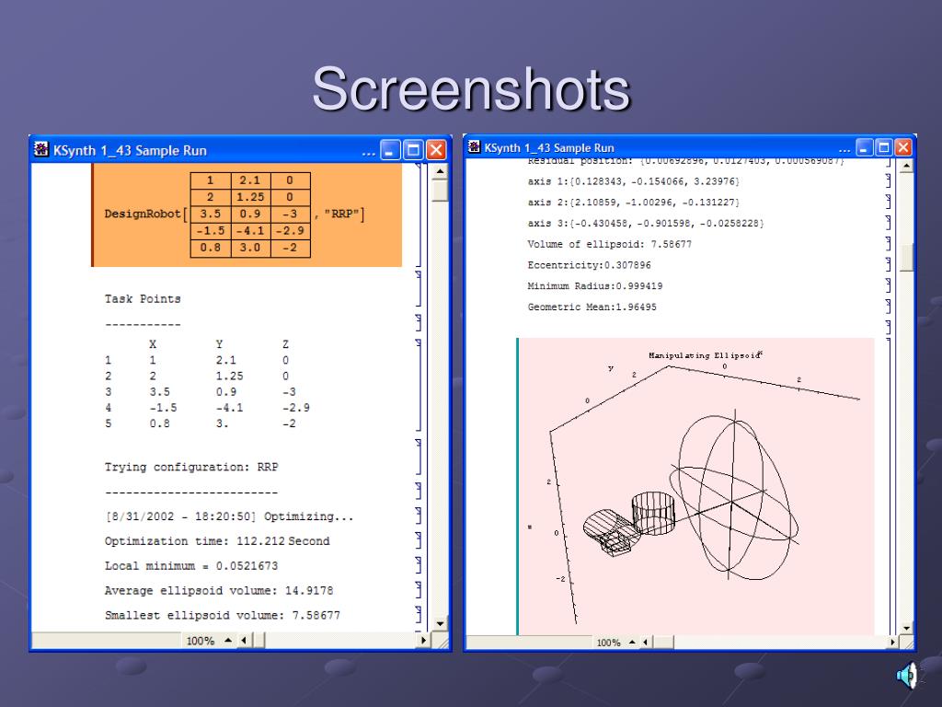Click the vertical scrollbar thumb in DesignRobot window
Image resolution: width=942 pixels, height=707 pixels.
pos(440,191)
